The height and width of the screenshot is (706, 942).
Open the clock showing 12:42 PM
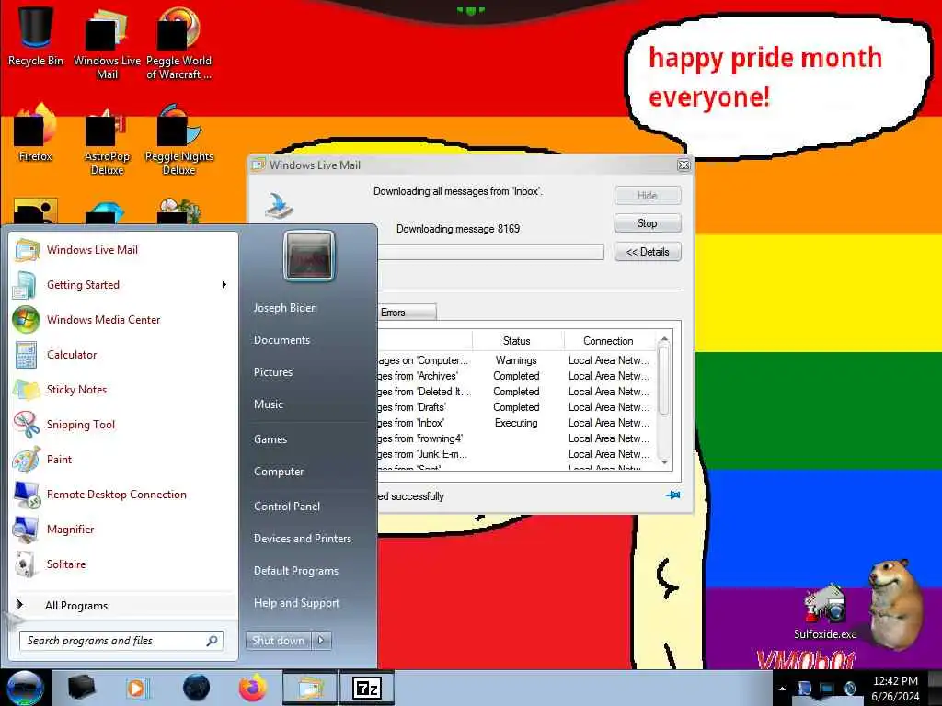click(x=895, y=689)
